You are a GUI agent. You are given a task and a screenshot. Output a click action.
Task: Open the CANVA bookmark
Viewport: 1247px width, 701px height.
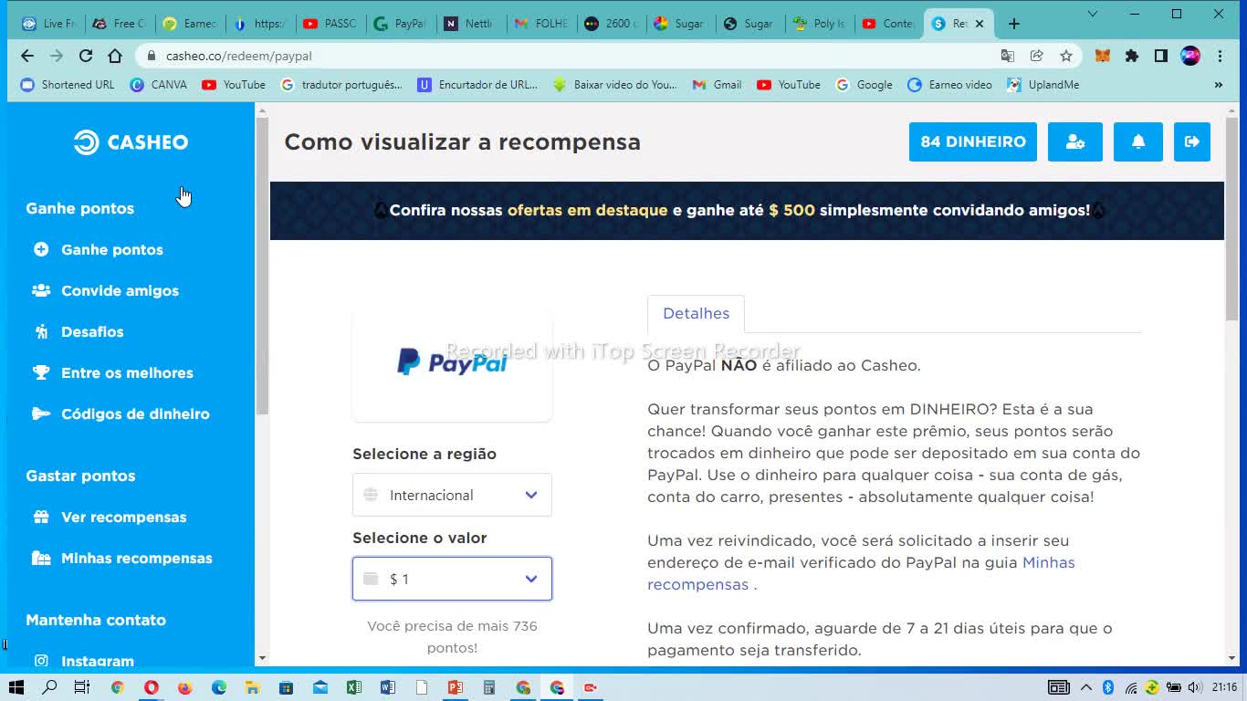pos(159,85)
